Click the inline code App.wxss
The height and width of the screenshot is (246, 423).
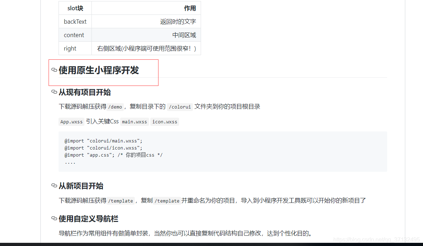click(x=71, y=122)
